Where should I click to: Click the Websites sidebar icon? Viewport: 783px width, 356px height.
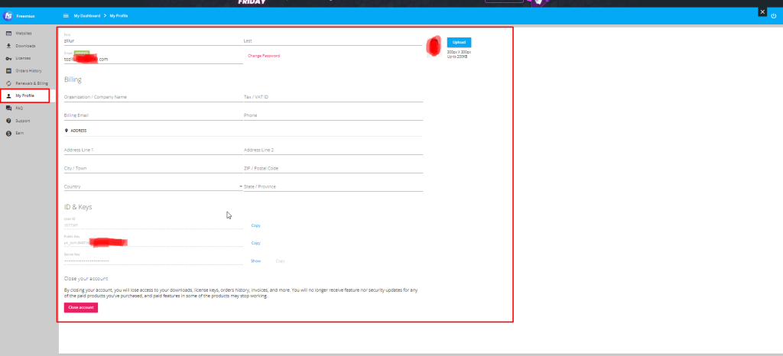coord(8,34)
